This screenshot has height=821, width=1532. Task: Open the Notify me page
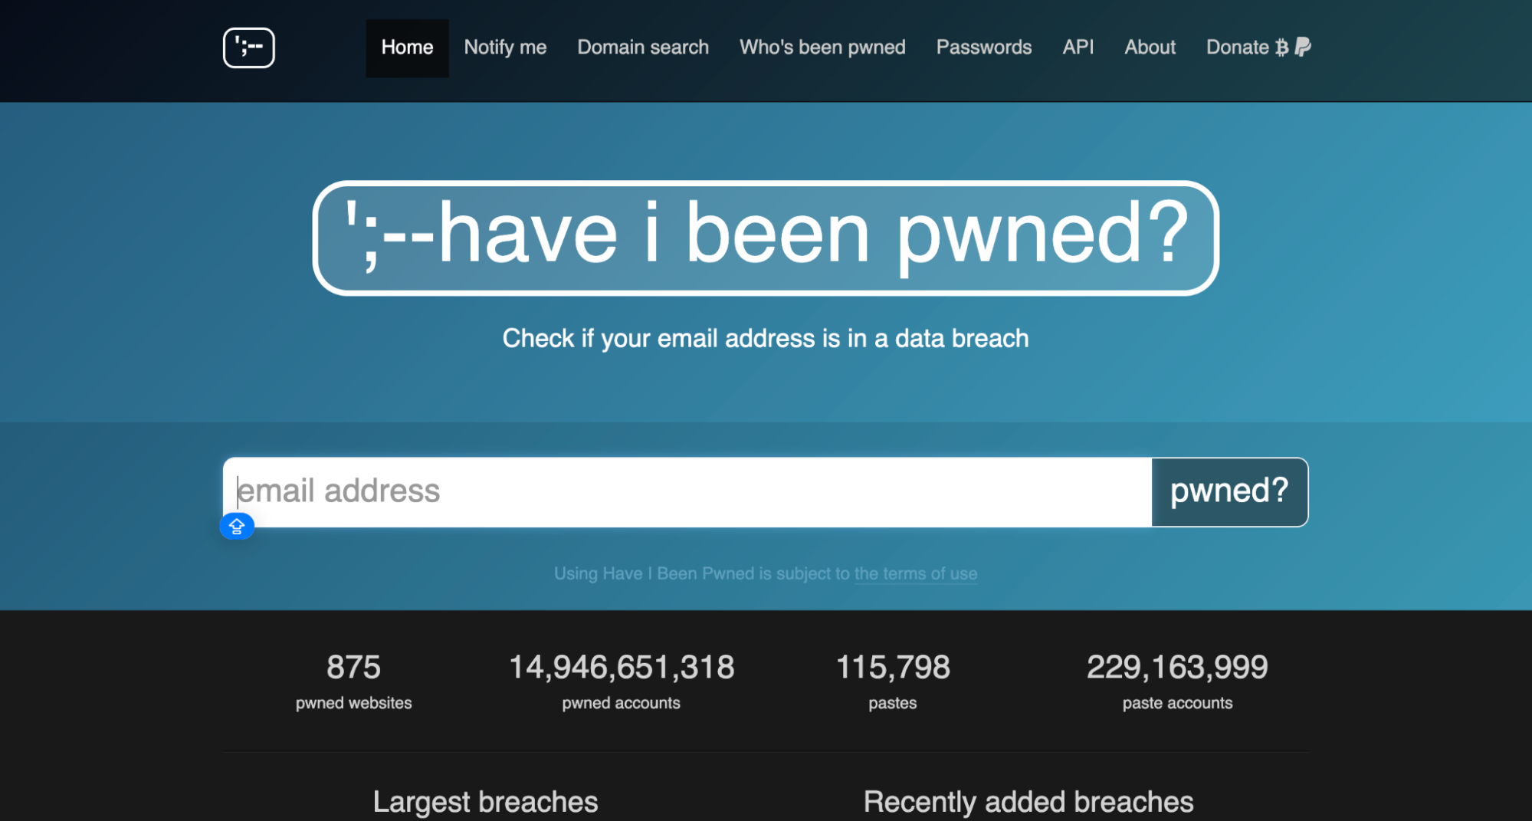tap(504, 48)
